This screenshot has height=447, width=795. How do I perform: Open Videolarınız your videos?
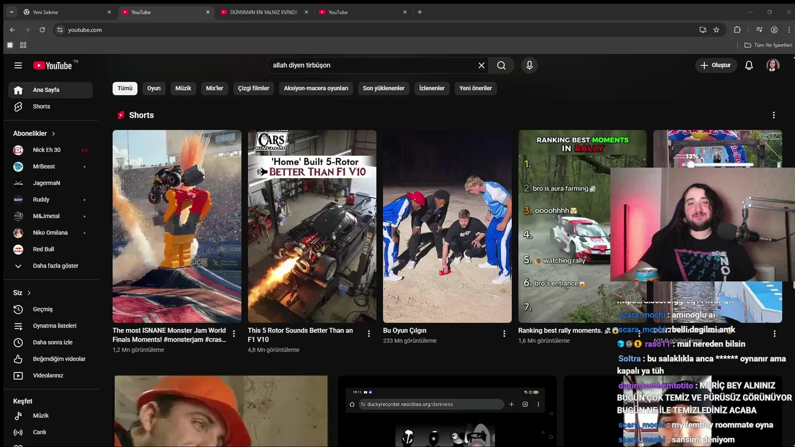pyautogui.click(x=50, y=376)
